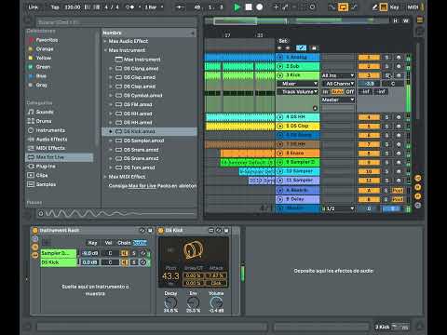The image size is (447, 335).
Task: Show the Key zone editor tab
Action: tap(92, 243)
